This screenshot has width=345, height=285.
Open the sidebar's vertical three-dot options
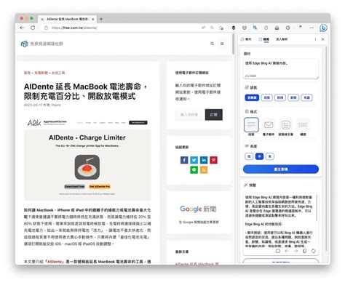pos(315,39)
